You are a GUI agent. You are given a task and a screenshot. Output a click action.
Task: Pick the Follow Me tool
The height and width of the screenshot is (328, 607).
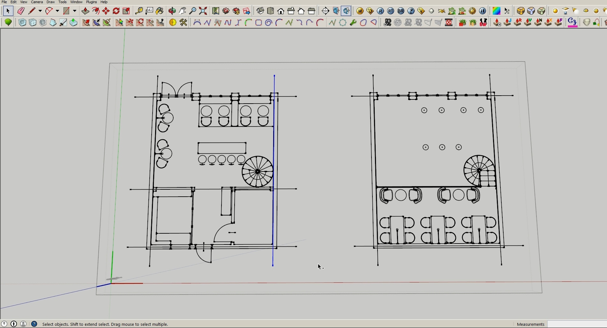click(96, 11)
